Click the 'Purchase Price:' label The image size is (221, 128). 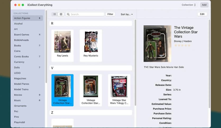coord(162,109)
